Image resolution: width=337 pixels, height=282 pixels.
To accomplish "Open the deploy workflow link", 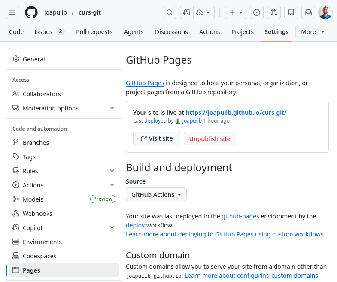I will point(135,225).
